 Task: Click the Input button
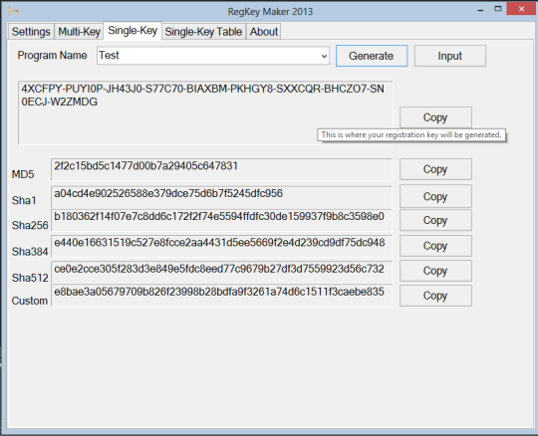449,56
